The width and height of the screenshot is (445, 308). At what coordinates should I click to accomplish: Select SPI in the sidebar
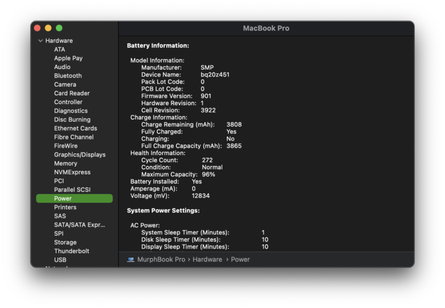59,233
